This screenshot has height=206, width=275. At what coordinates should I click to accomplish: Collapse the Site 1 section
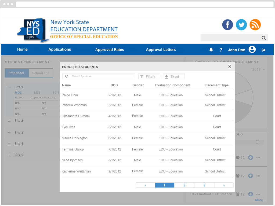[9, 87]
